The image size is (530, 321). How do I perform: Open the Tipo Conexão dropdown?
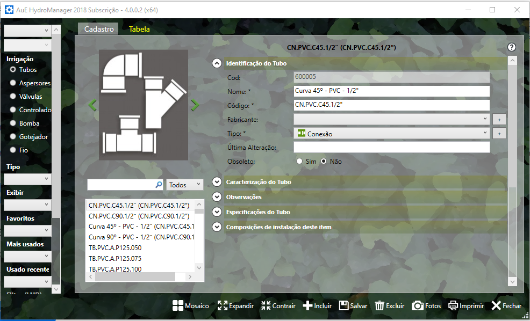coord(391,133)
